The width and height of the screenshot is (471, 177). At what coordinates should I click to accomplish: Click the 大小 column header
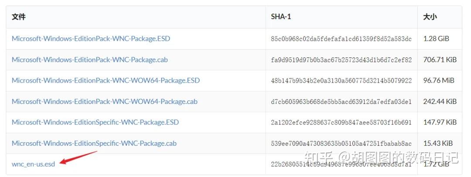click(x=430, y=17)
